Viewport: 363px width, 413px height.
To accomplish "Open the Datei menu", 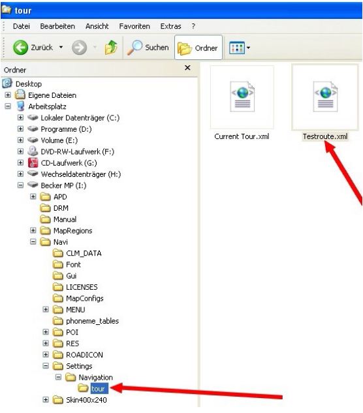I will coord(22,26).
